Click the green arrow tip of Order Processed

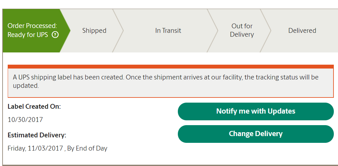pyautogui.click(x=66, y=31)
